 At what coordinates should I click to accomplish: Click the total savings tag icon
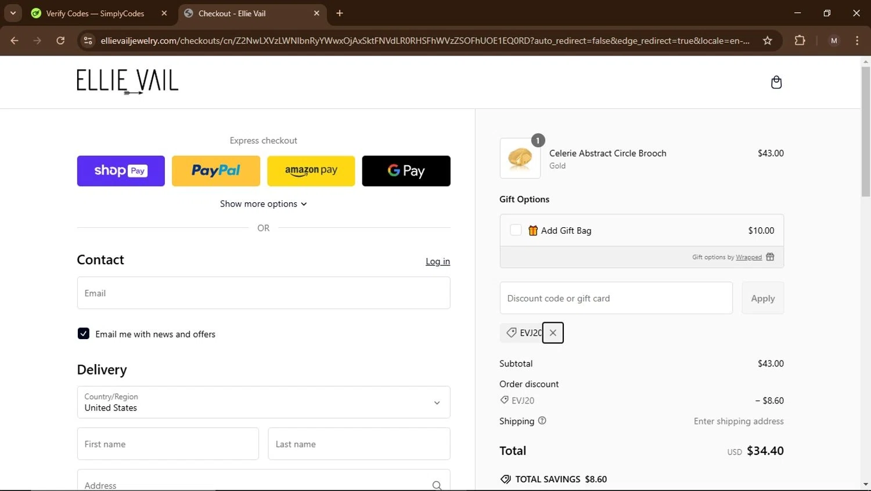(506, 479)
